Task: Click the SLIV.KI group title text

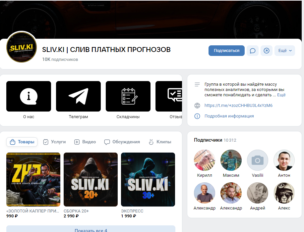Action: (106, 50)
